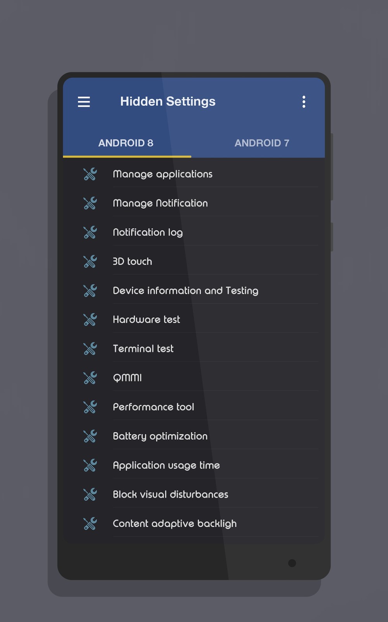
Task: Open the three-dot overflow menu
Action: point(304,102)
